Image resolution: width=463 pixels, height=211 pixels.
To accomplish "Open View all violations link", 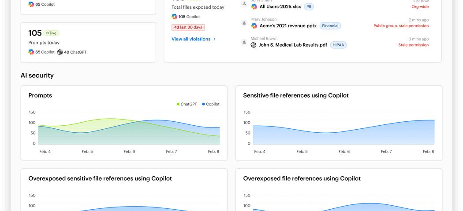I will (194, 39).
